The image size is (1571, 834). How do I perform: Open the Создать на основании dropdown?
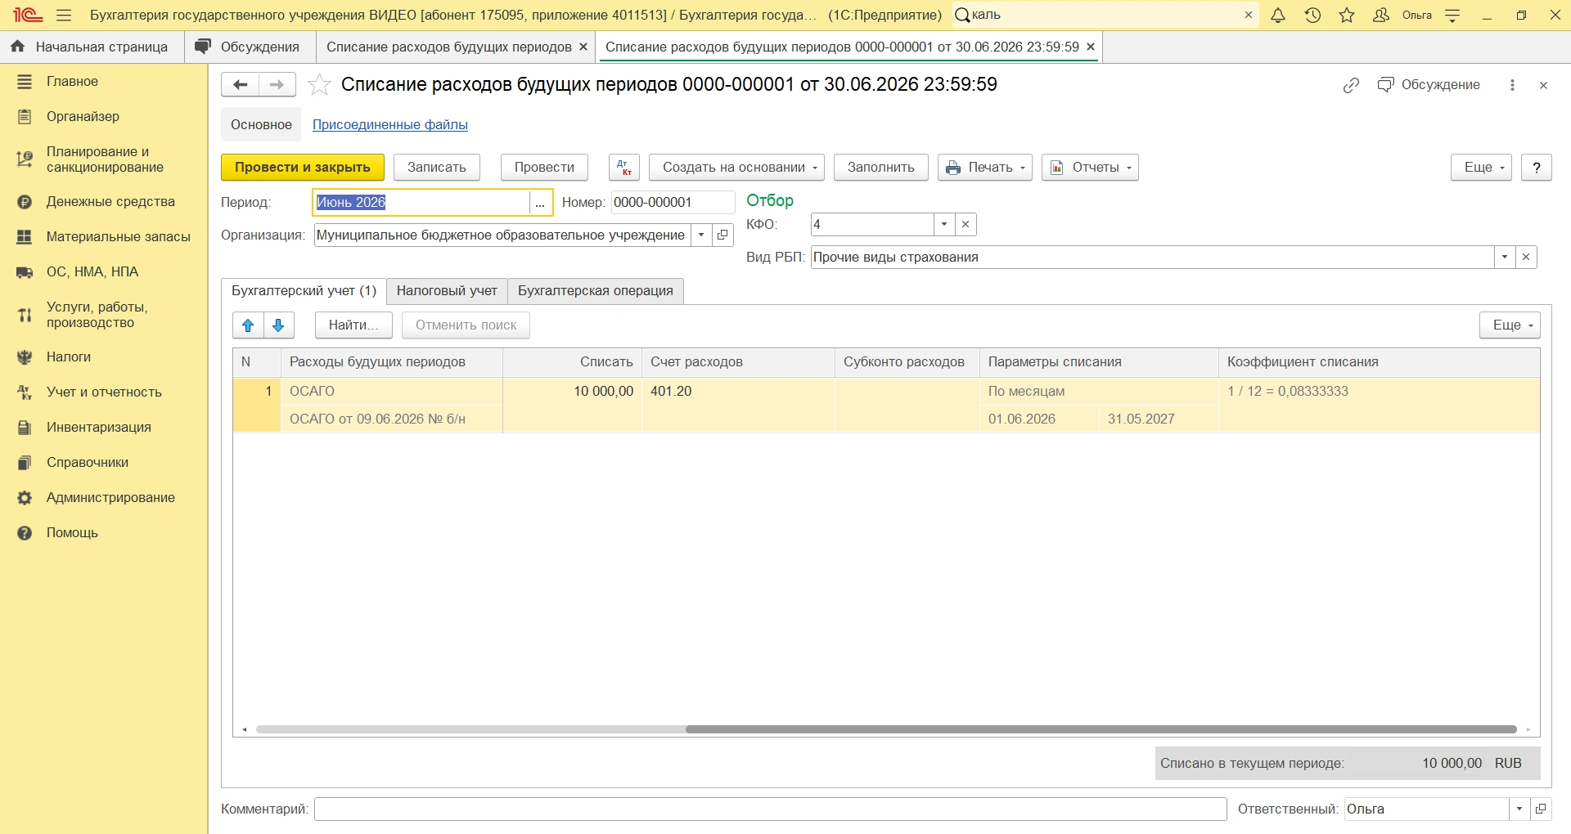736,168
